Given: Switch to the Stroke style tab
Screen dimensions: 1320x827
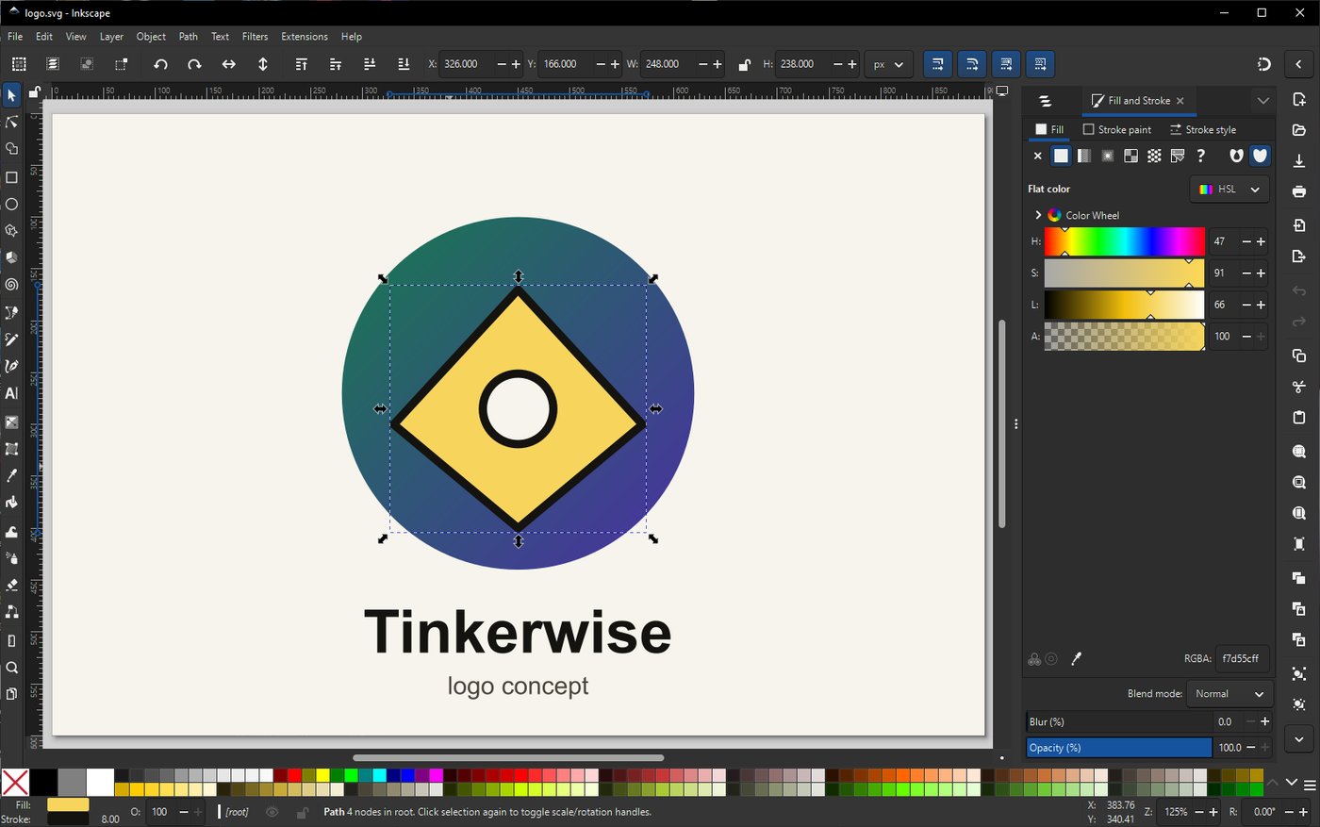Looking at the screenshot, I should (x=1203, y=129).
